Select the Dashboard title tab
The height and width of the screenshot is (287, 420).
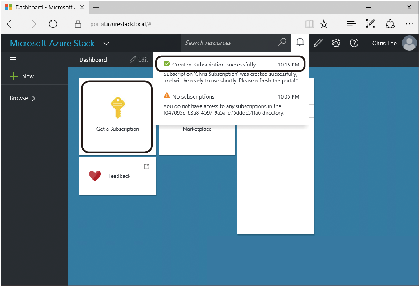tap(93, 60)
